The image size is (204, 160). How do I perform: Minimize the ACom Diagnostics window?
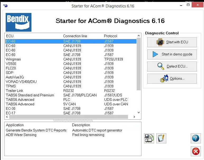[x=181, y=6]
